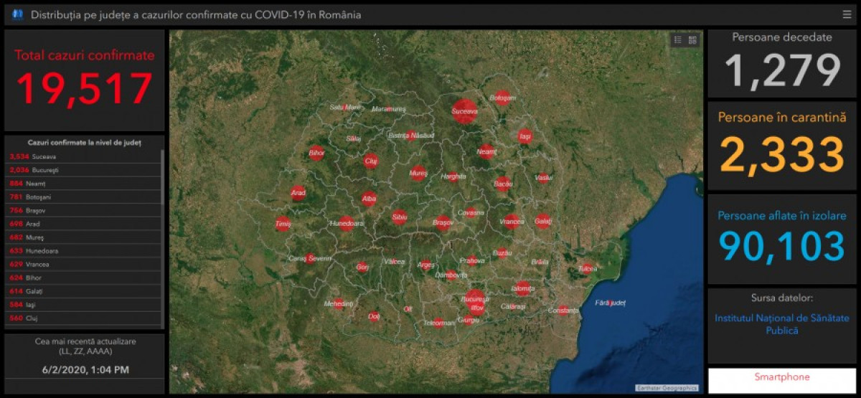Select the Timiș marker on the map
Screen dimensions: 861x398
pos(283,224)
